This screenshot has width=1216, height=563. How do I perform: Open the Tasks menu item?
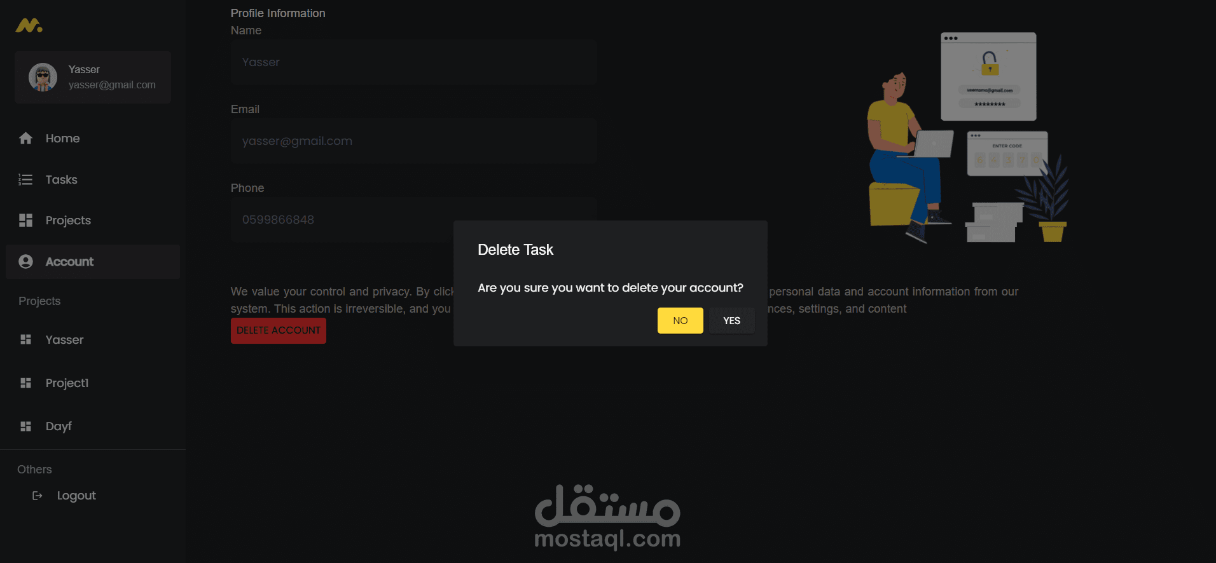(93, 180)
